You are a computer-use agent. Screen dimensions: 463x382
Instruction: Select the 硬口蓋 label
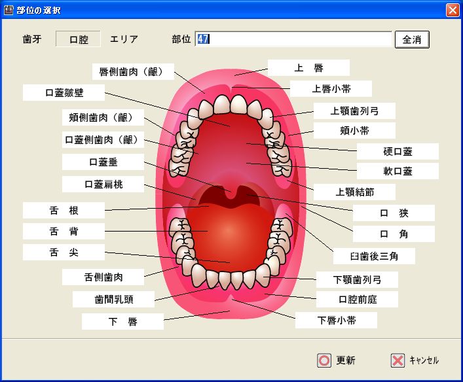pos(398,151)
